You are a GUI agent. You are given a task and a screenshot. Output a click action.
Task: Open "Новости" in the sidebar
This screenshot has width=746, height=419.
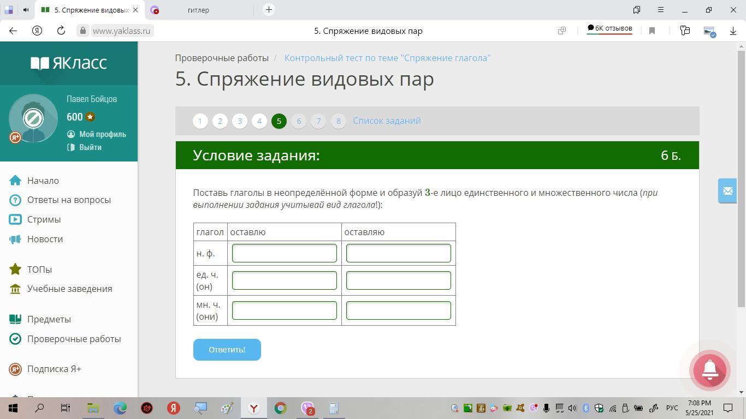pyautogui.click(x=45, y=239)
